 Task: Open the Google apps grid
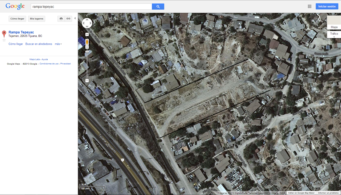coord(309,7)
